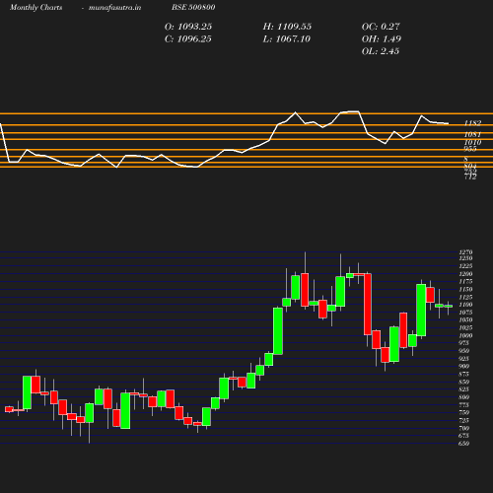Click the '925' price axis label

(x=464, y=359)
